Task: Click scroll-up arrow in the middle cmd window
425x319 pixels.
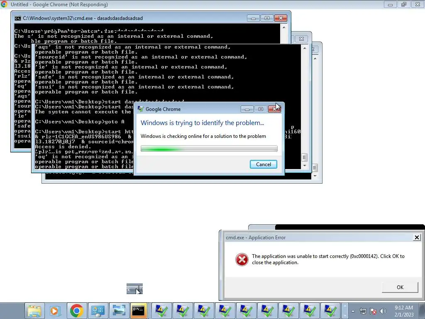Action: pyautogui.click(x=304, y=48)
